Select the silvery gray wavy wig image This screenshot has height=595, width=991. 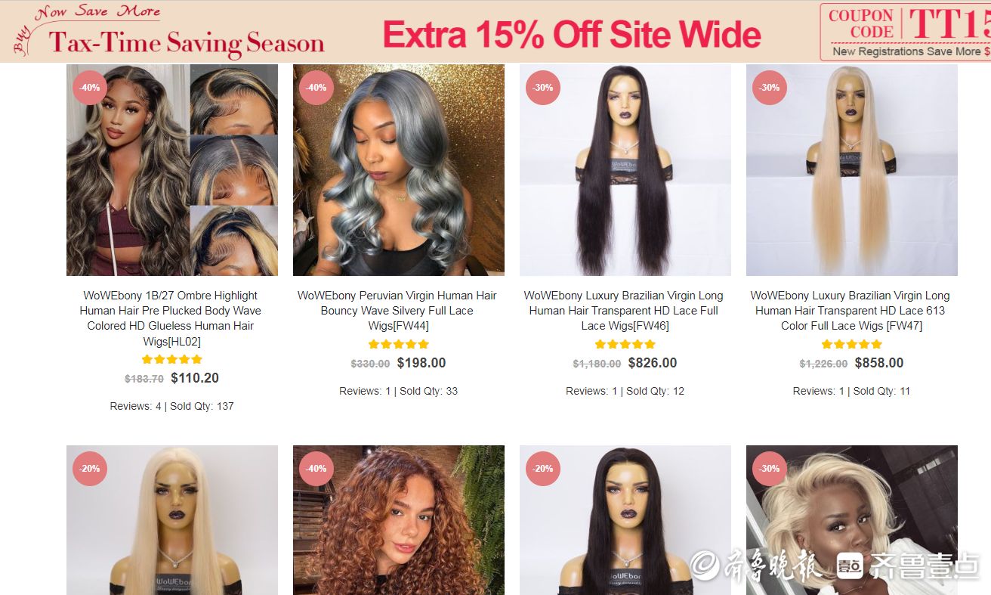pos(399,170)
